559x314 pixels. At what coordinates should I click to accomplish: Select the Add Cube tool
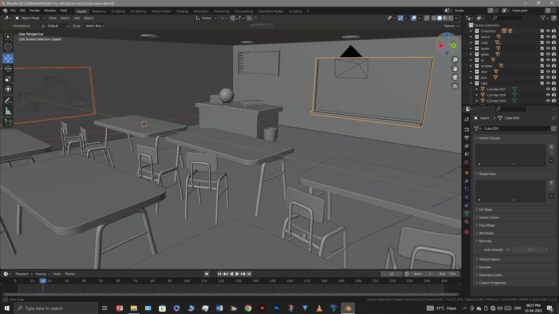click(8, 123)
